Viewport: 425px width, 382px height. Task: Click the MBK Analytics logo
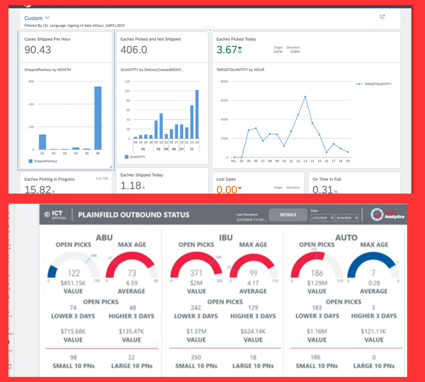tap(388, 215)
